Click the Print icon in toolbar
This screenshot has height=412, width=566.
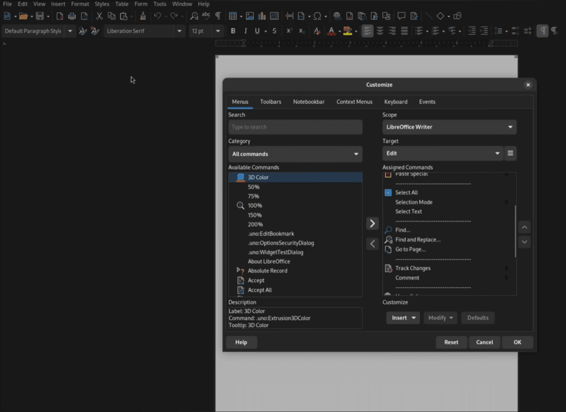pyautogui.click(x=72, y=16)
